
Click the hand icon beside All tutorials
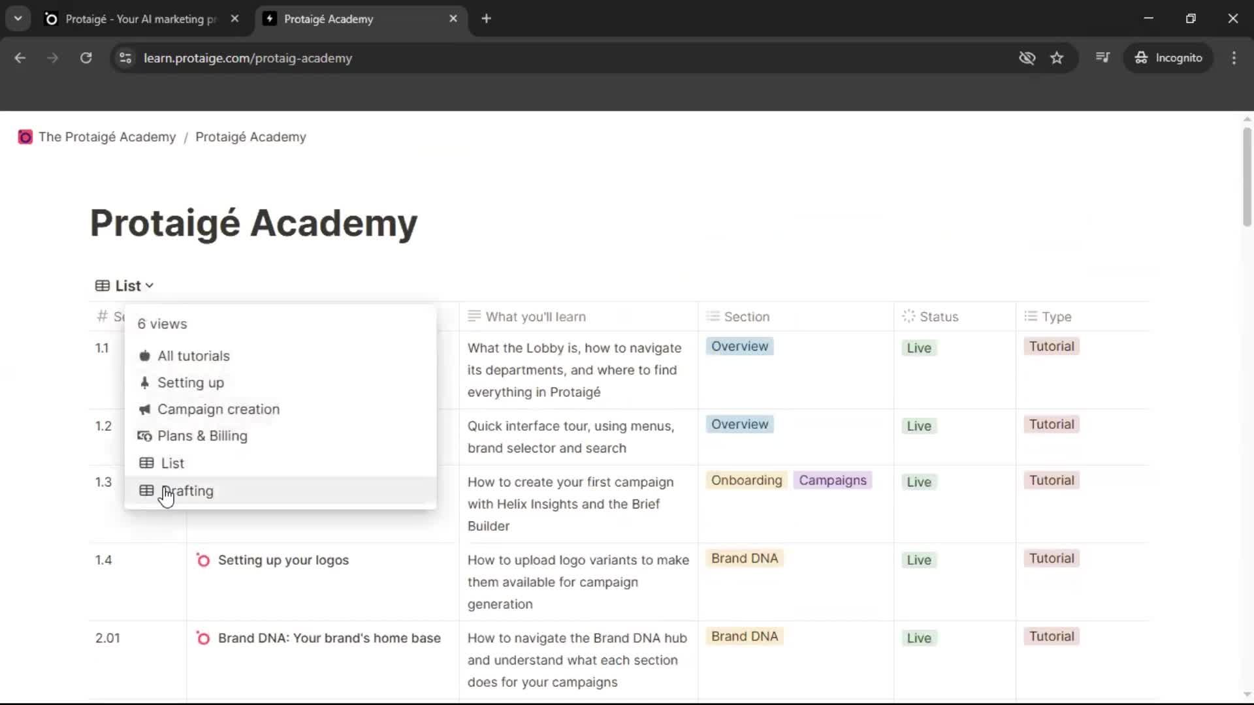pos(145,356)
